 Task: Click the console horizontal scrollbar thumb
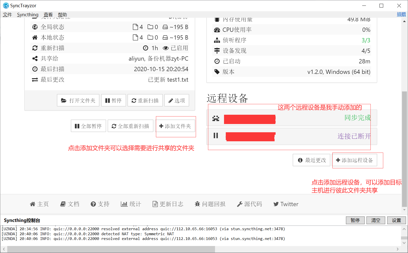click(x=111, y=249)
